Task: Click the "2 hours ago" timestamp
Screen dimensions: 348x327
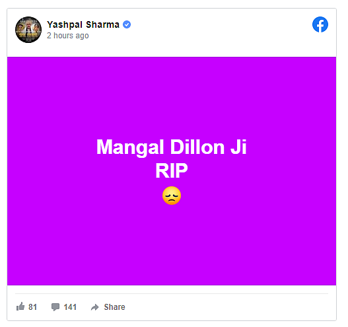Action: [x=68, y=36]
